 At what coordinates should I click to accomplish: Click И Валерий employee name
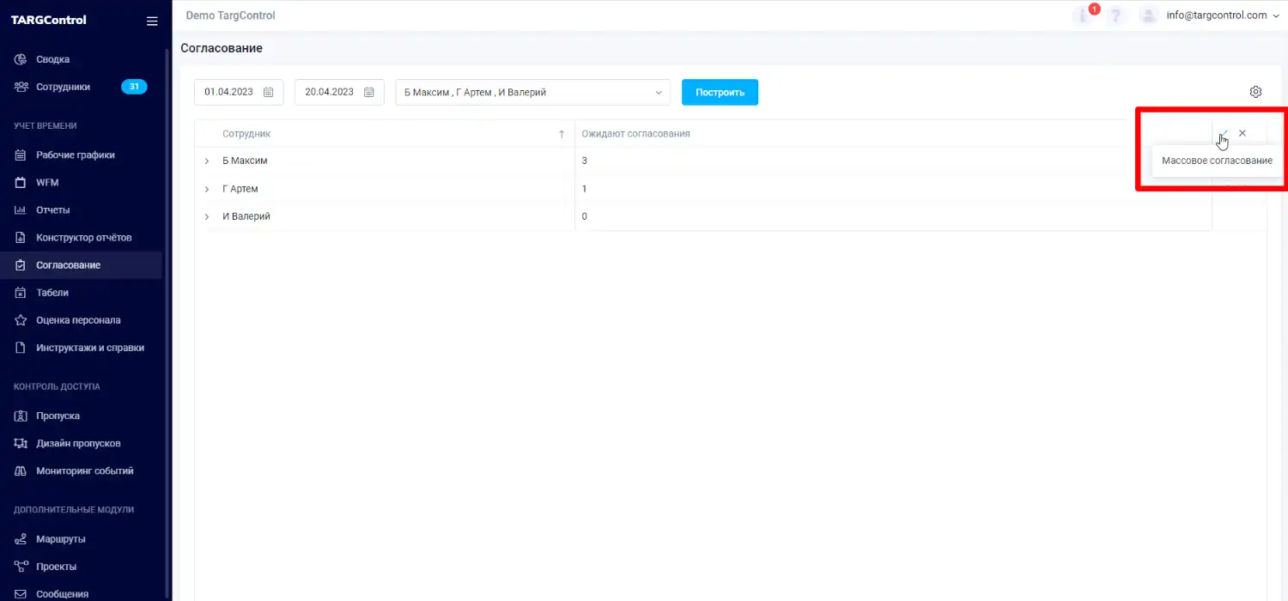pyautogui.click(x=246, y=216)
